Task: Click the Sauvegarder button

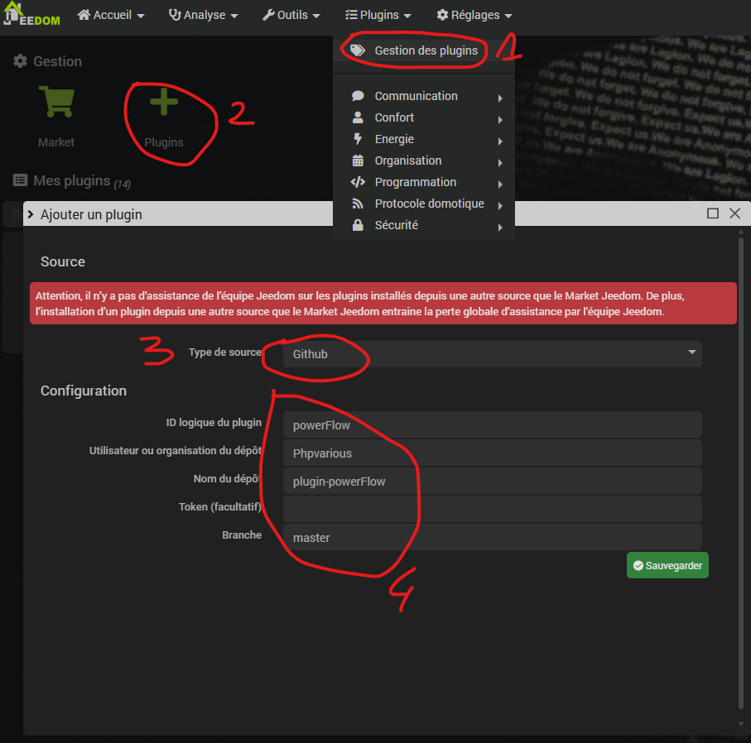Action: [667, 565]
